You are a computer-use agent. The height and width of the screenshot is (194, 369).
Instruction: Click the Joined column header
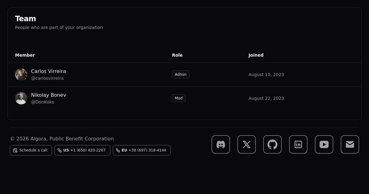pos(256,55)
